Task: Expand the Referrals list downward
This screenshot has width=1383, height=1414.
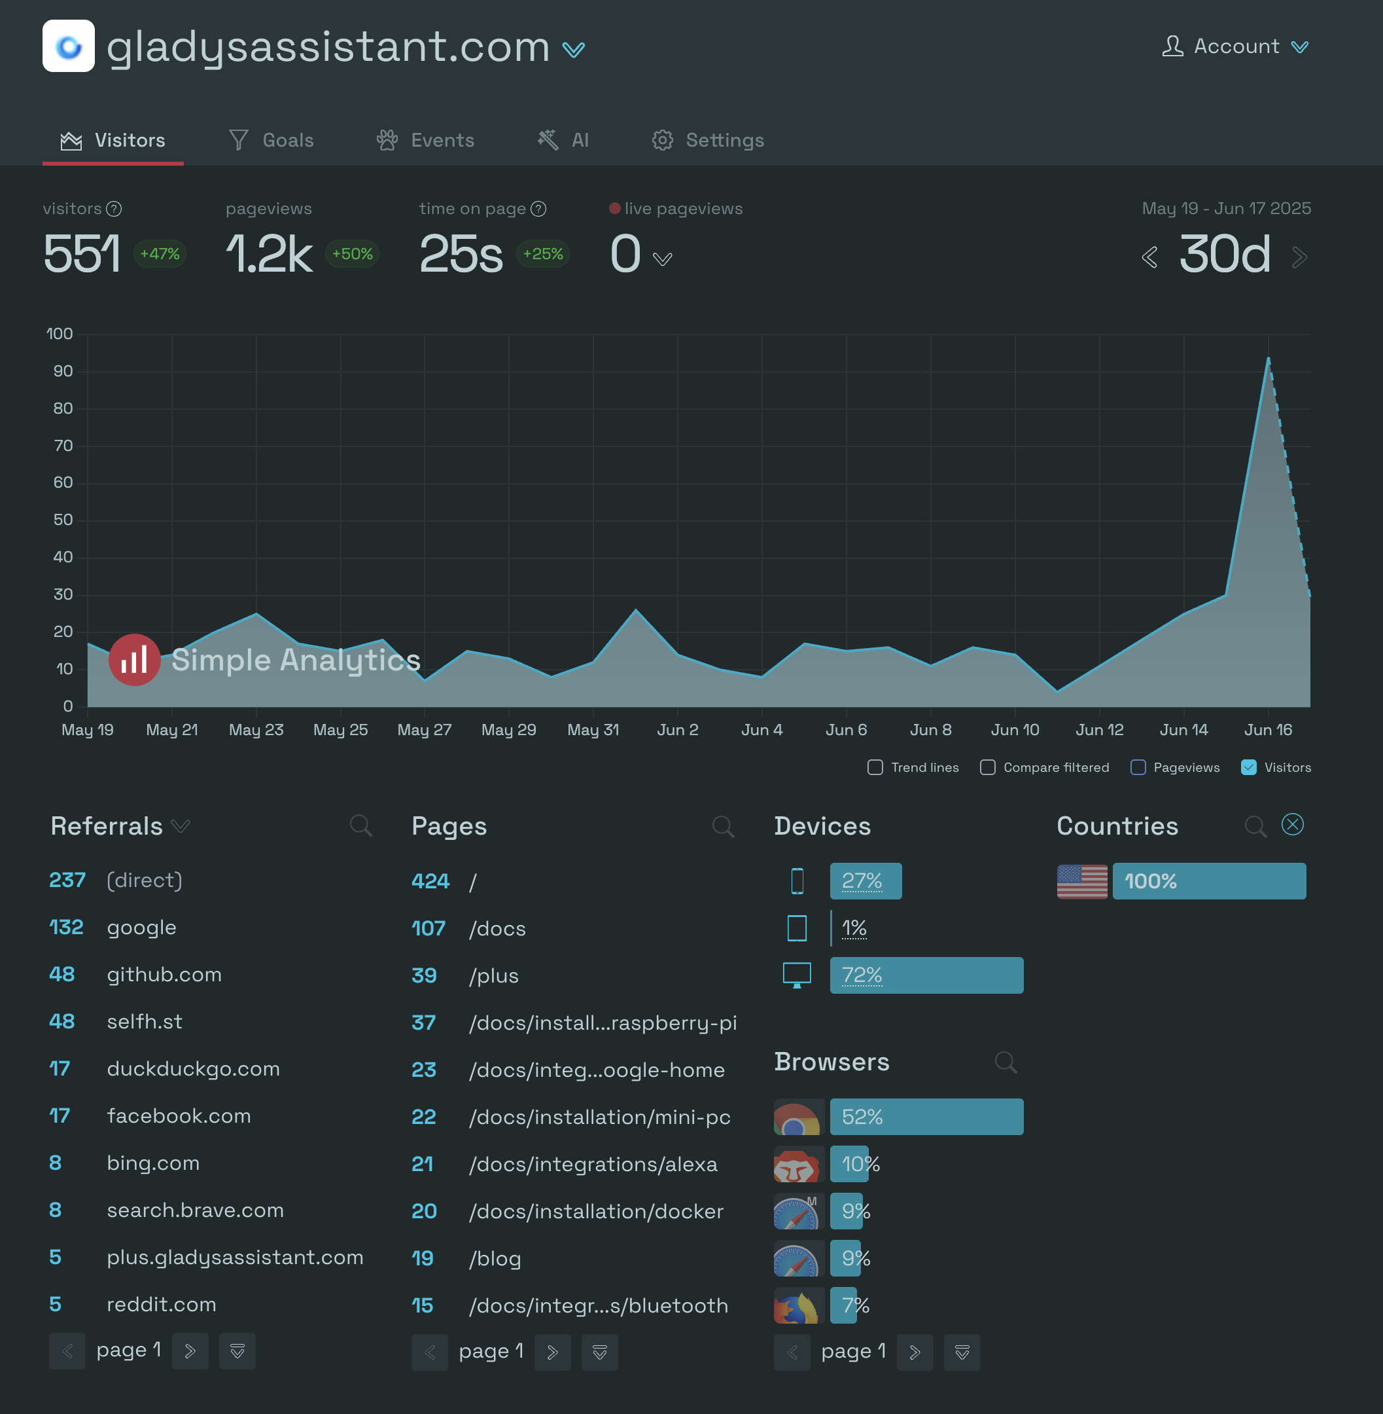Action: (x=237, y=1351)
